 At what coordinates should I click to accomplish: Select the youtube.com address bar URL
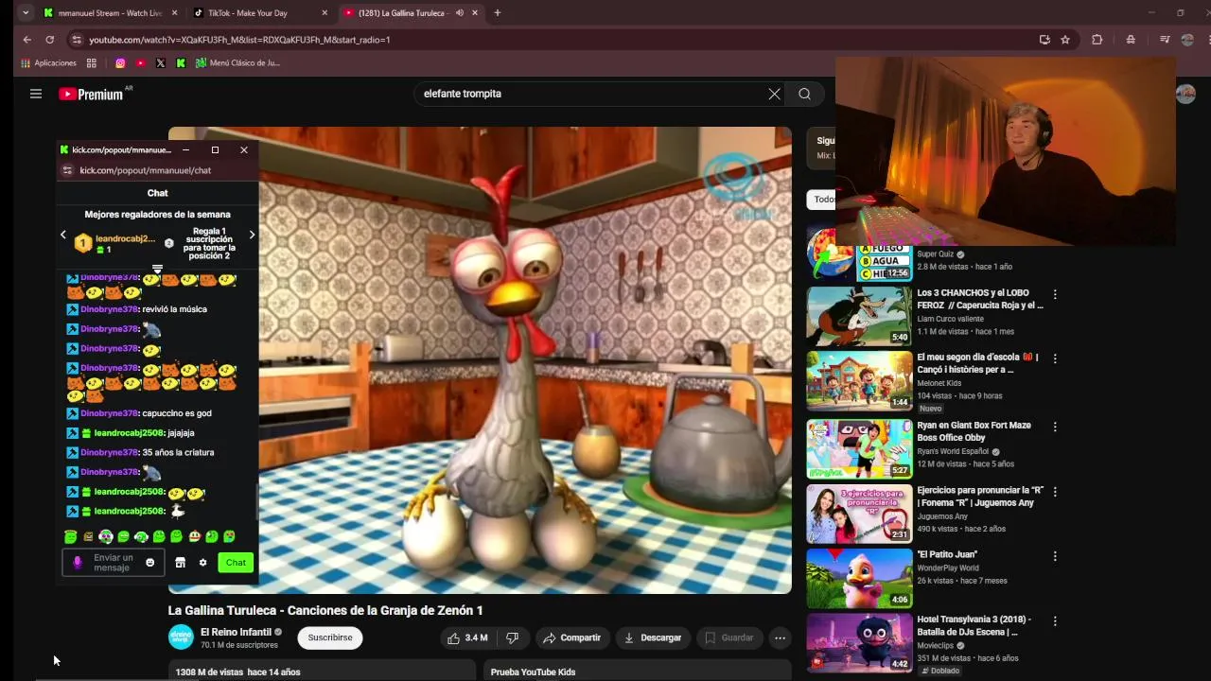(239, 40)
